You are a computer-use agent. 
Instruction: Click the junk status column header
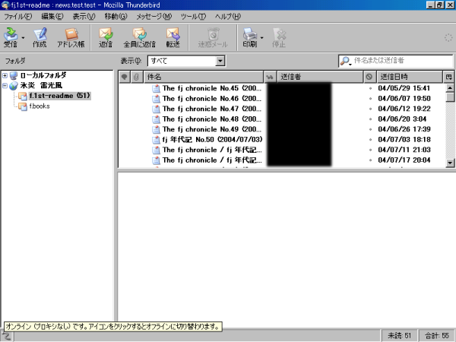pos(369,77)
